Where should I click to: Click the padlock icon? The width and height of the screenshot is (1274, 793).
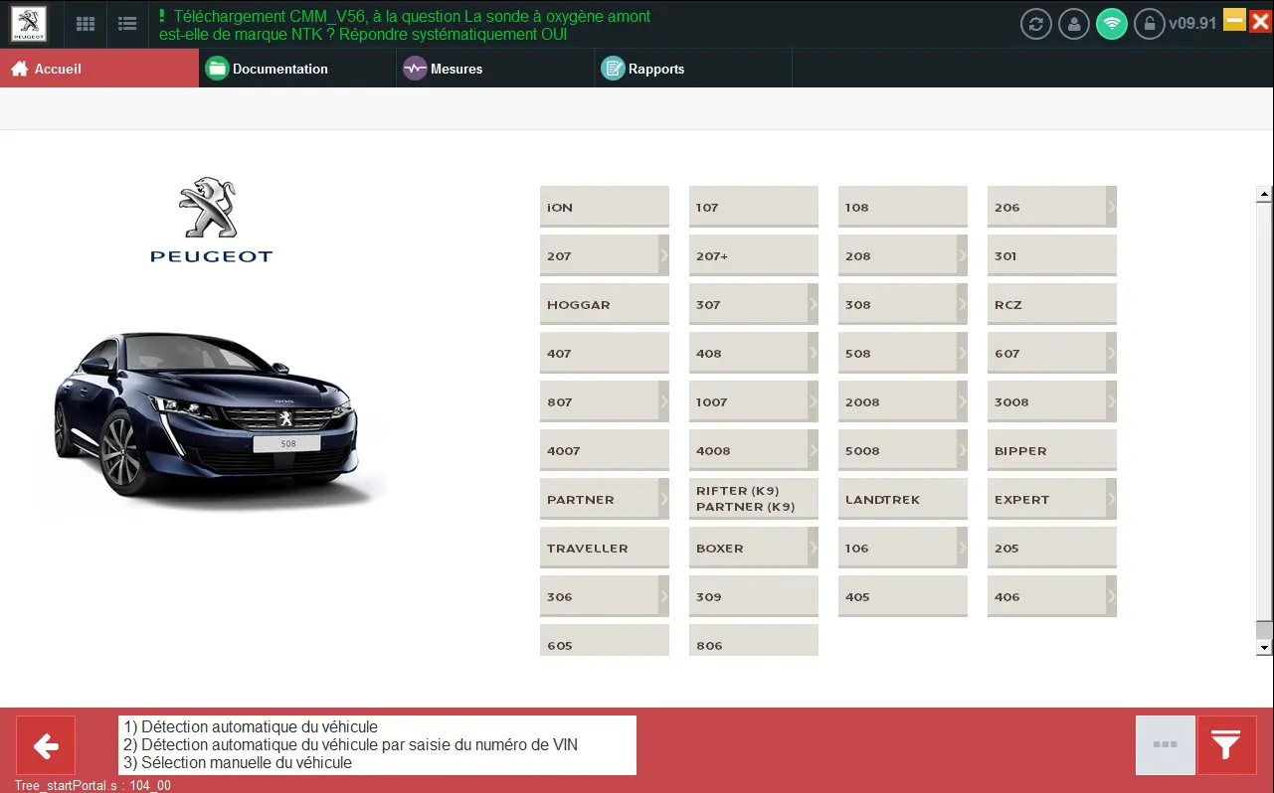1149,24
